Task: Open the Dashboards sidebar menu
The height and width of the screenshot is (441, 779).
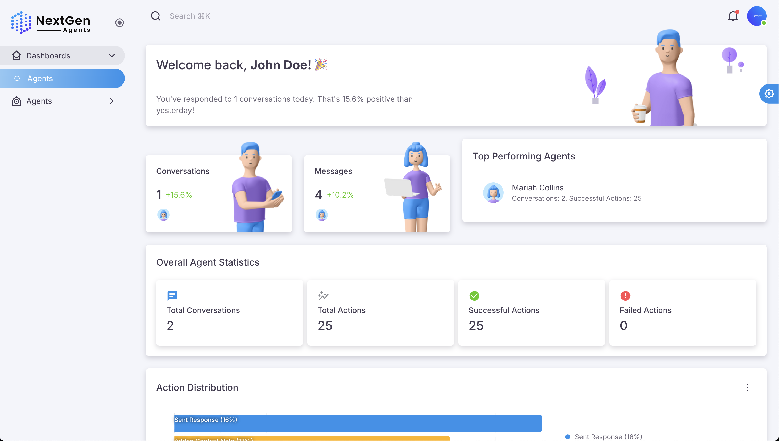Action: point(48,56)
